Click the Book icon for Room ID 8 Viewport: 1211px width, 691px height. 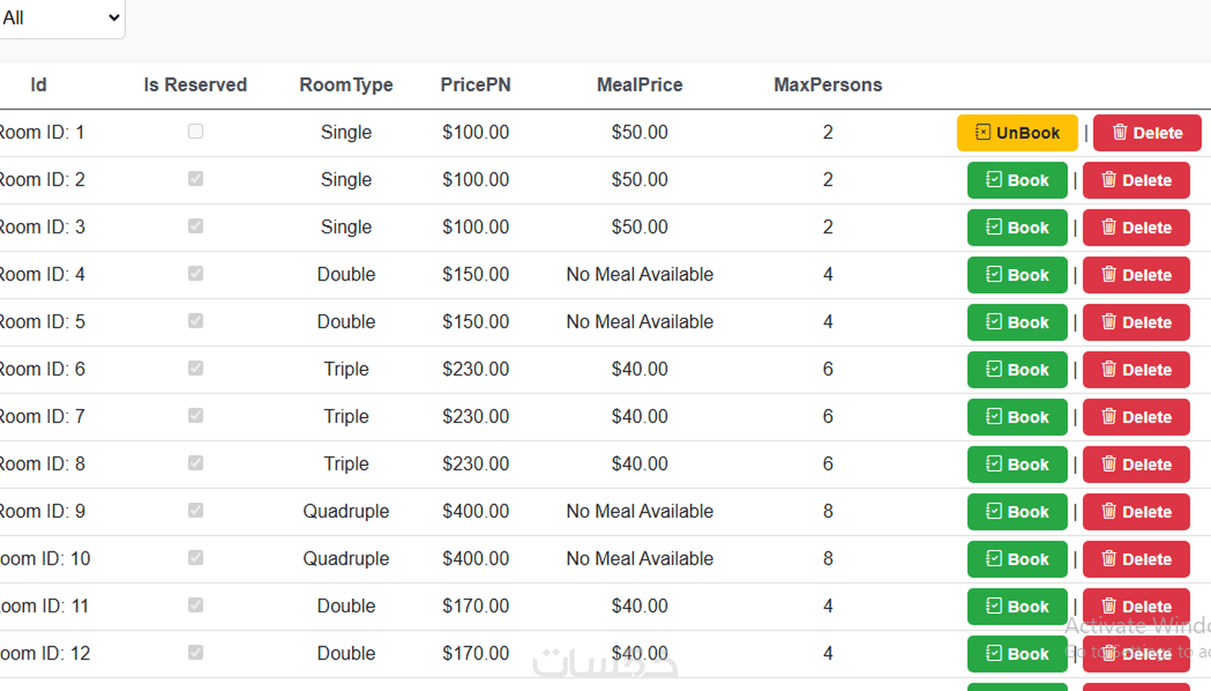(x=994, y=464)
